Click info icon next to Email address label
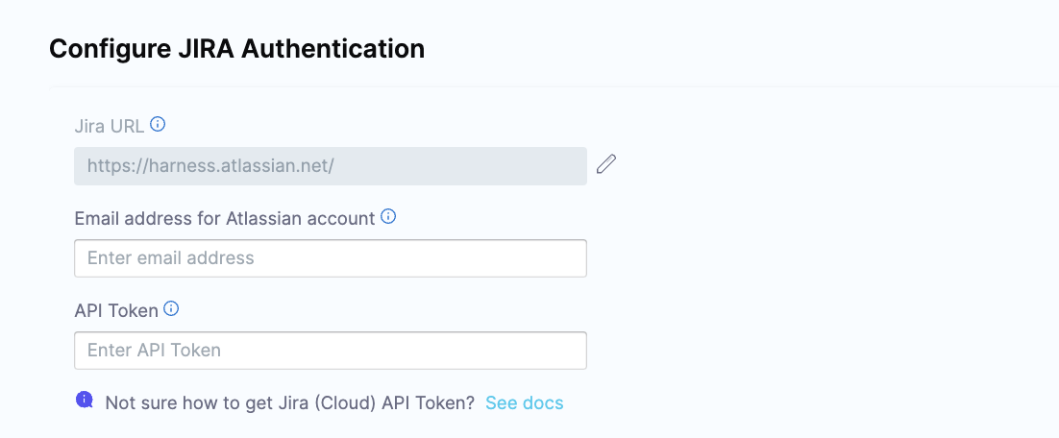1059x438 pixels. pos(388,217)
